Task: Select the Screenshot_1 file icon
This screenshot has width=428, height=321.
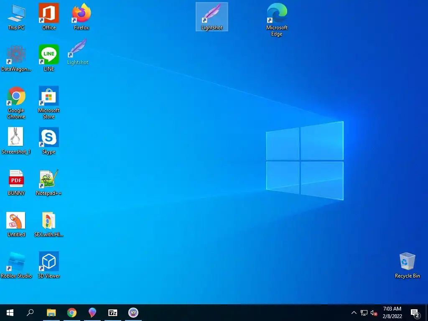Action: coord(16,141)
